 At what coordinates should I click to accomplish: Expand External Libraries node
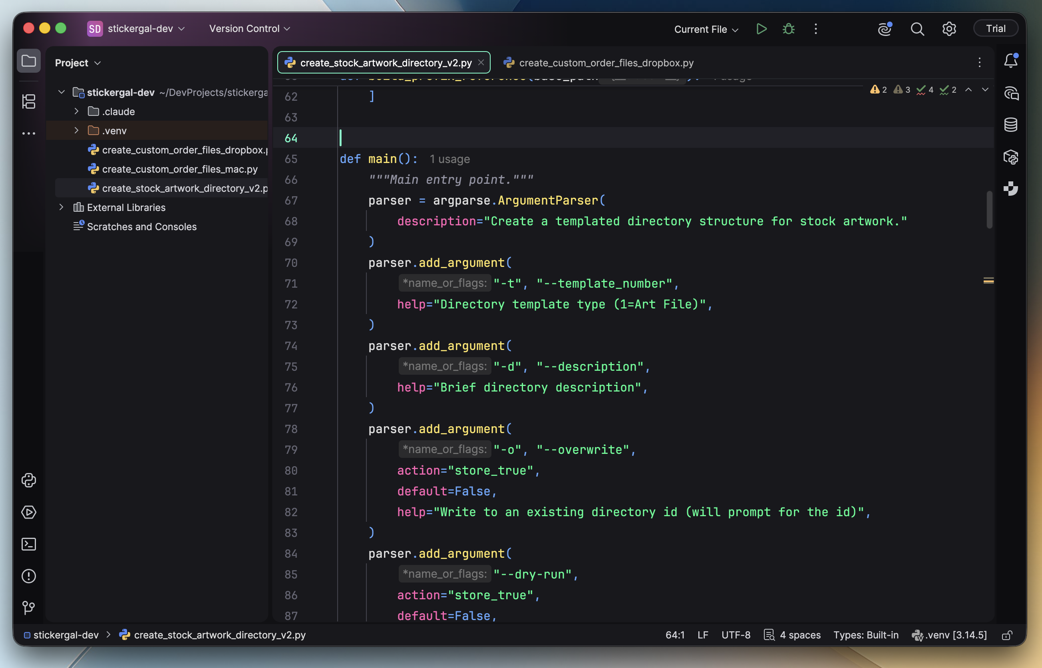pos(61,207)
